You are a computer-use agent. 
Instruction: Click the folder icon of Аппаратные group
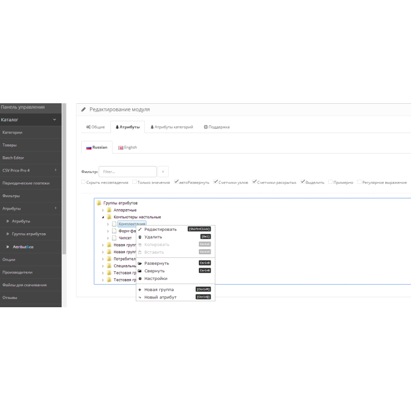(109, 210)
